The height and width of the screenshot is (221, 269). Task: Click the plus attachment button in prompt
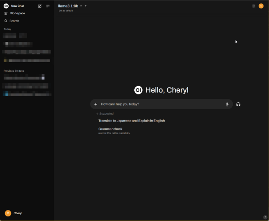96,104
